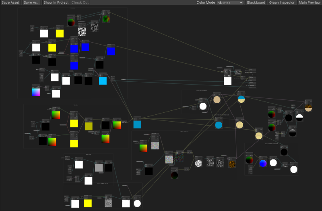Select the solid tan sphere node preview
The width and height of the screenshot is (322, 211).
pos(217,99)
